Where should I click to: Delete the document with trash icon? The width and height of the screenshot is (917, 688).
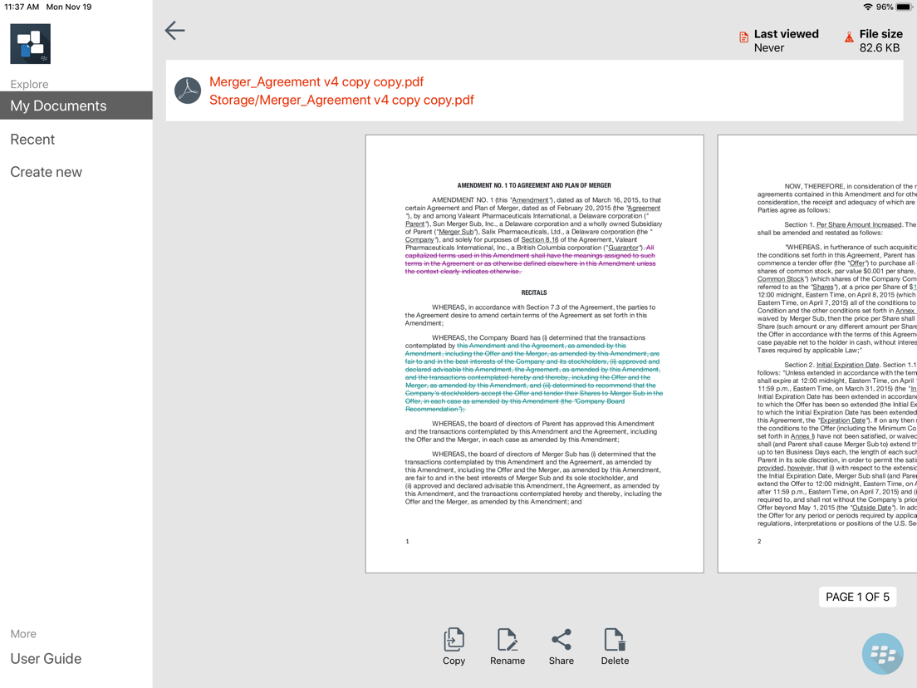[615, 640]
